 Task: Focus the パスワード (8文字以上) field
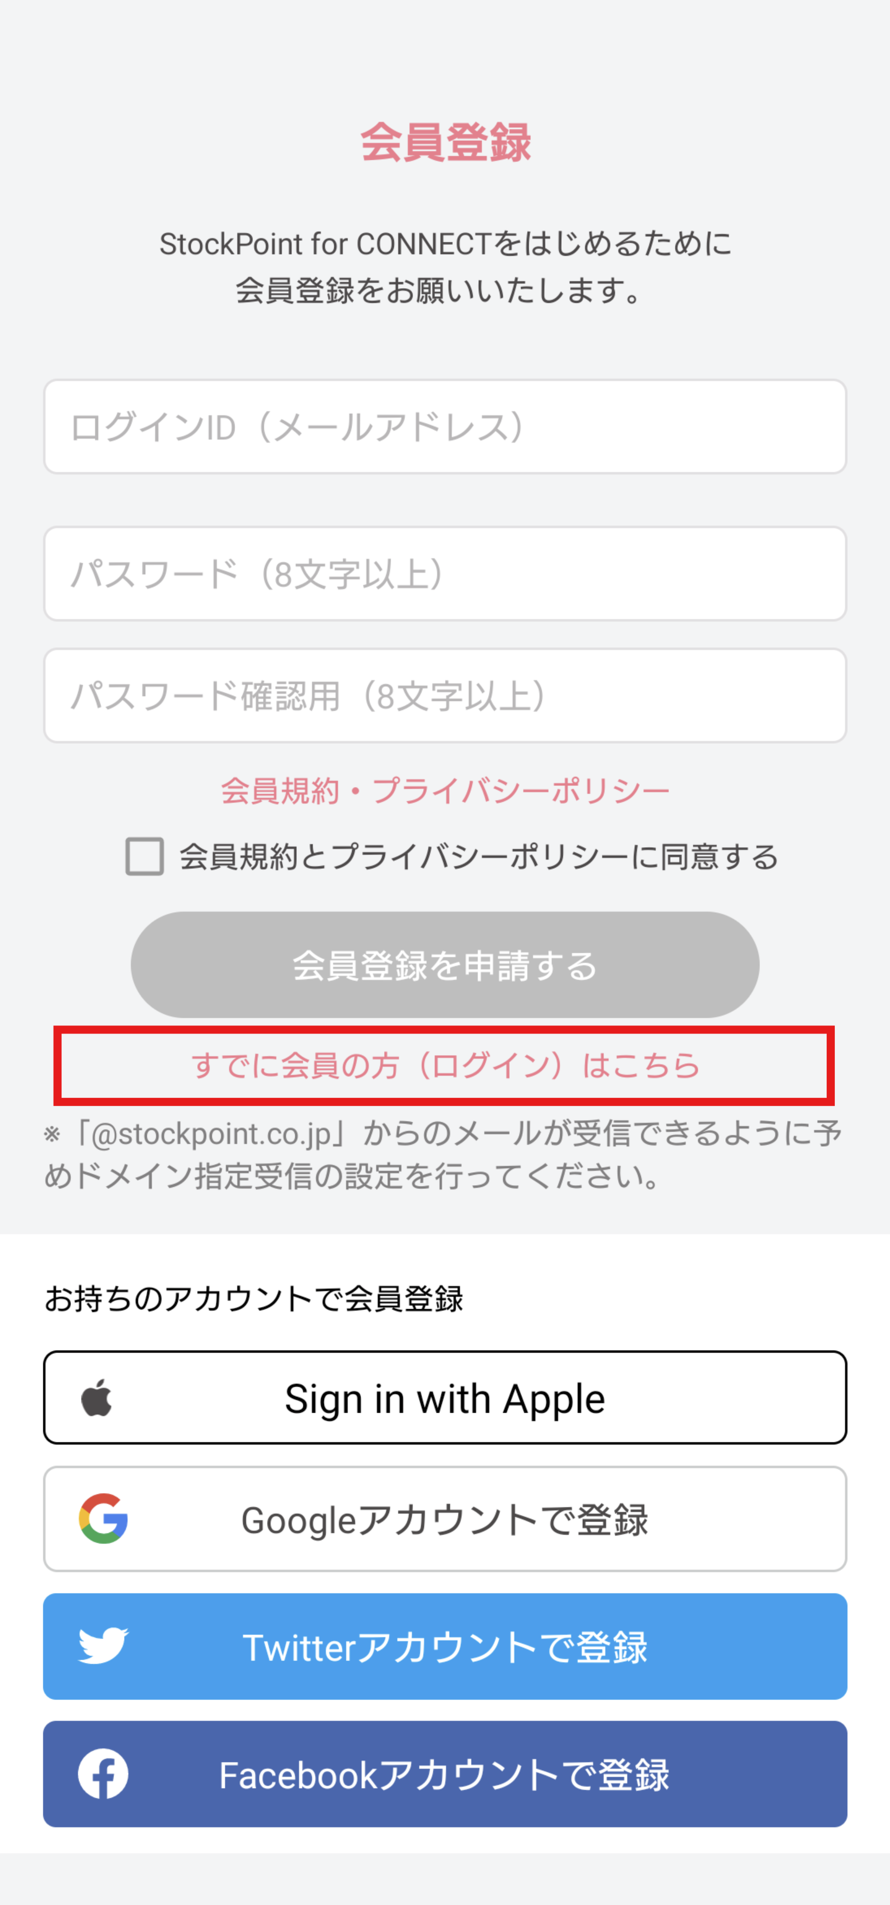445,574
